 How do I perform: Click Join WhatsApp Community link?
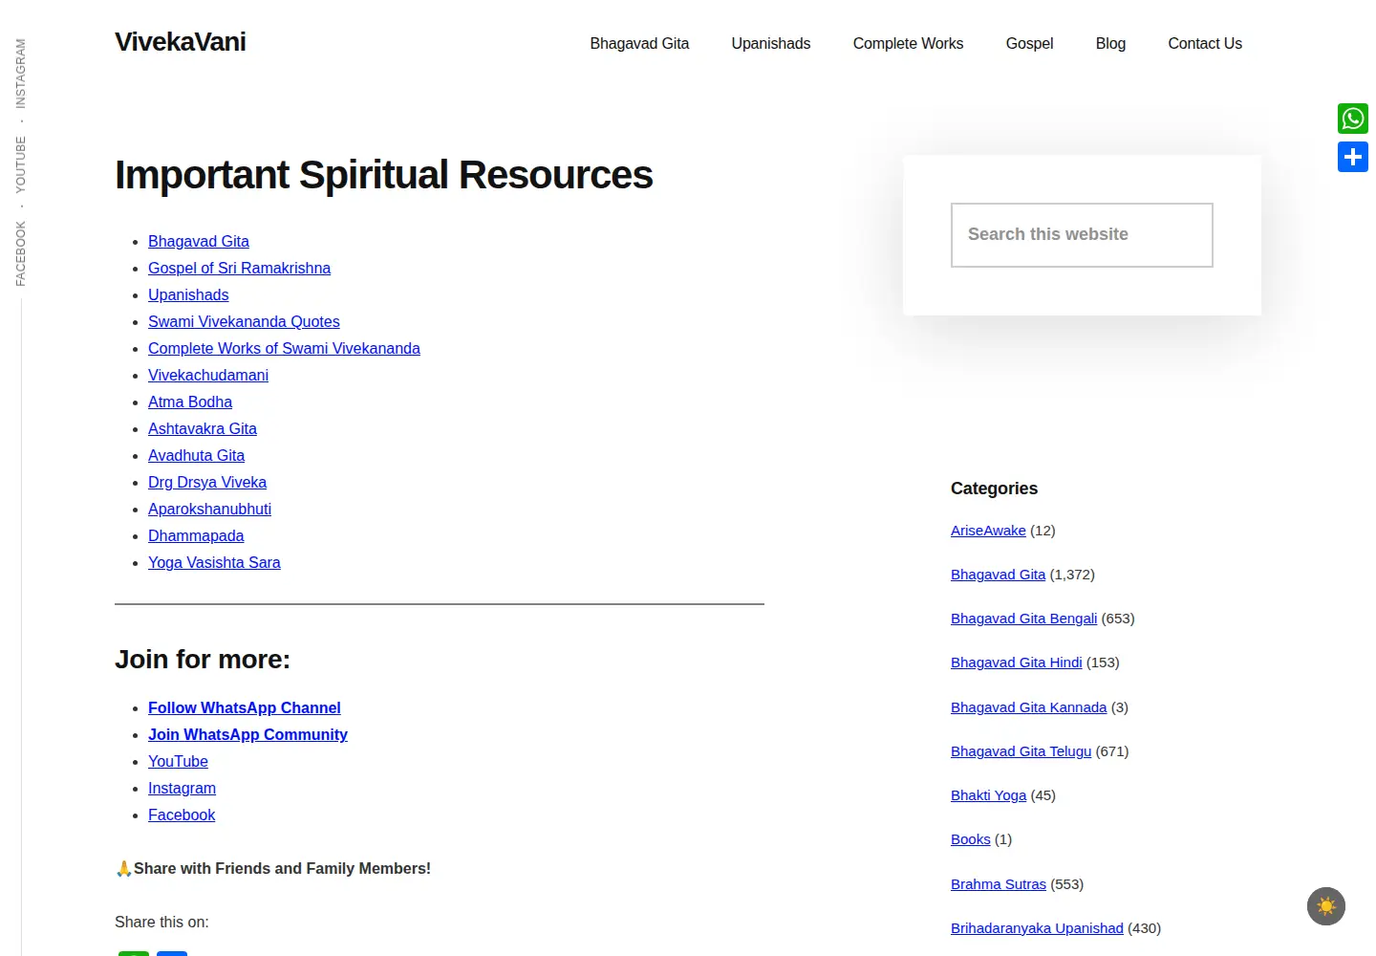point(247,734)
